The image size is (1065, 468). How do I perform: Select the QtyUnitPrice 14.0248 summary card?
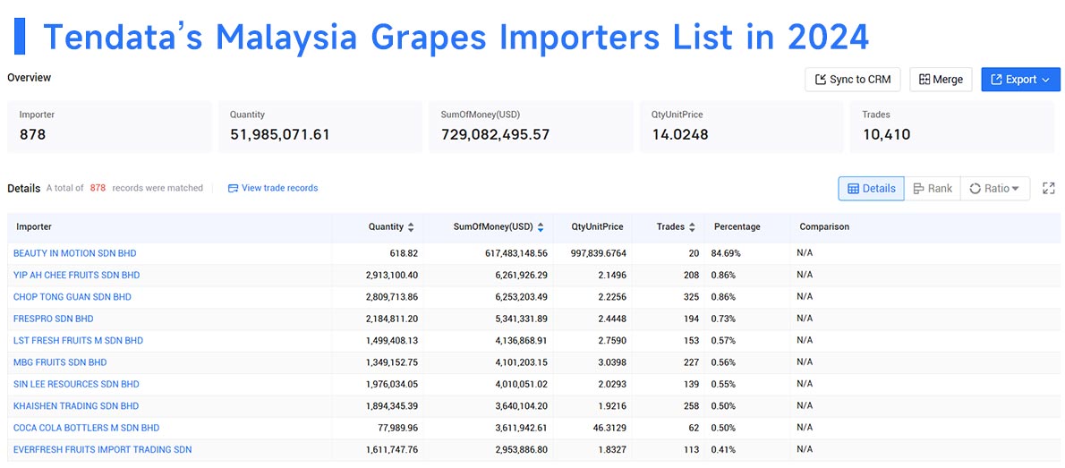[741, 127]
